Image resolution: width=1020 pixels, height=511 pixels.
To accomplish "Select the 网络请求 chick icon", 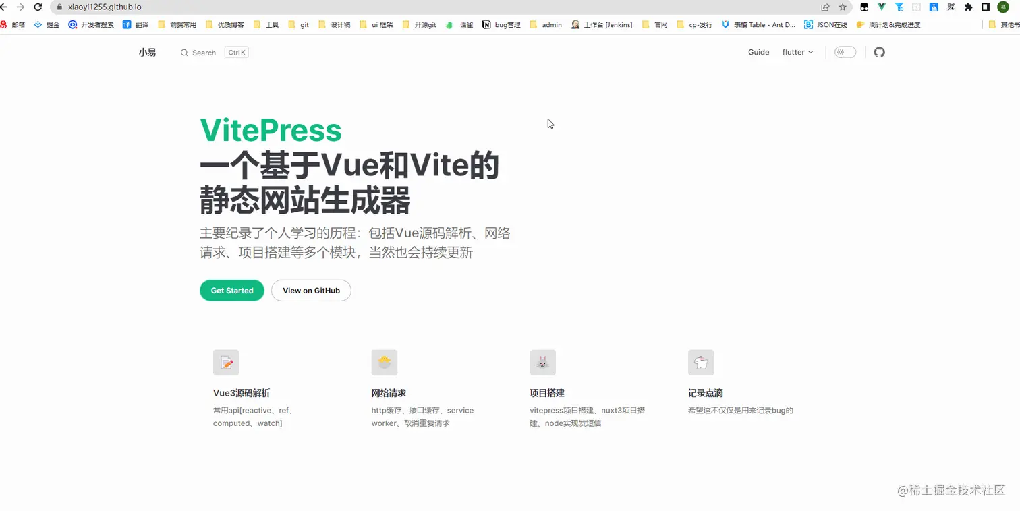I will click(x=385, y=363).
